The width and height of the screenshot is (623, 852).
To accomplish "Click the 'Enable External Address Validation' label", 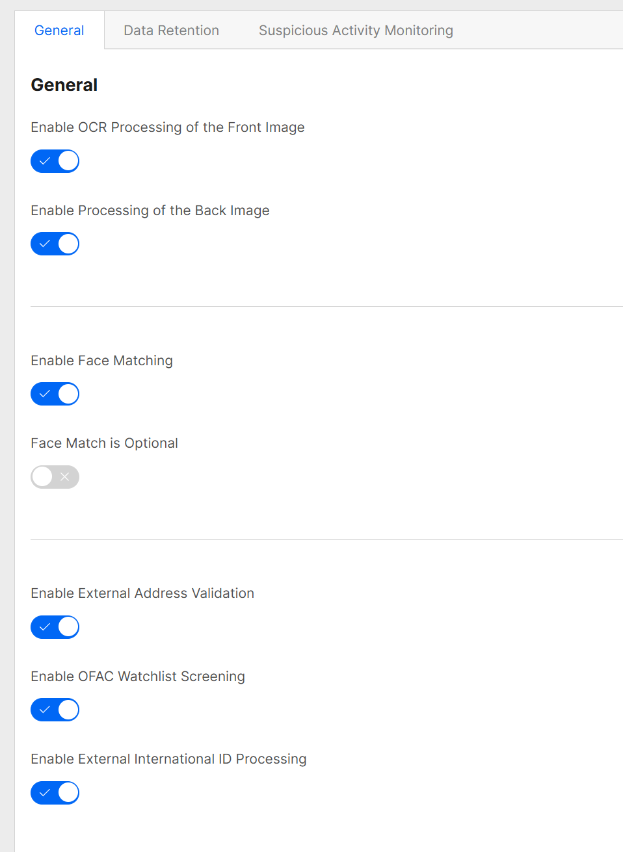I will pyautogui.click(x=142, y=593).
